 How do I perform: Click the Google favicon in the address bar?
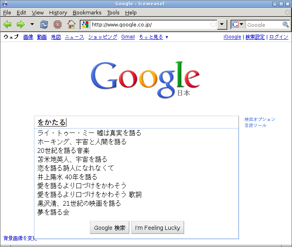[85, 24]
